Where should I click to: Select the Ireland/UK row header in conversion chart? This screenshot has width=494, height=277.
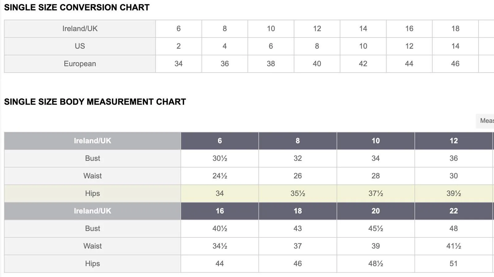(80, 29)
